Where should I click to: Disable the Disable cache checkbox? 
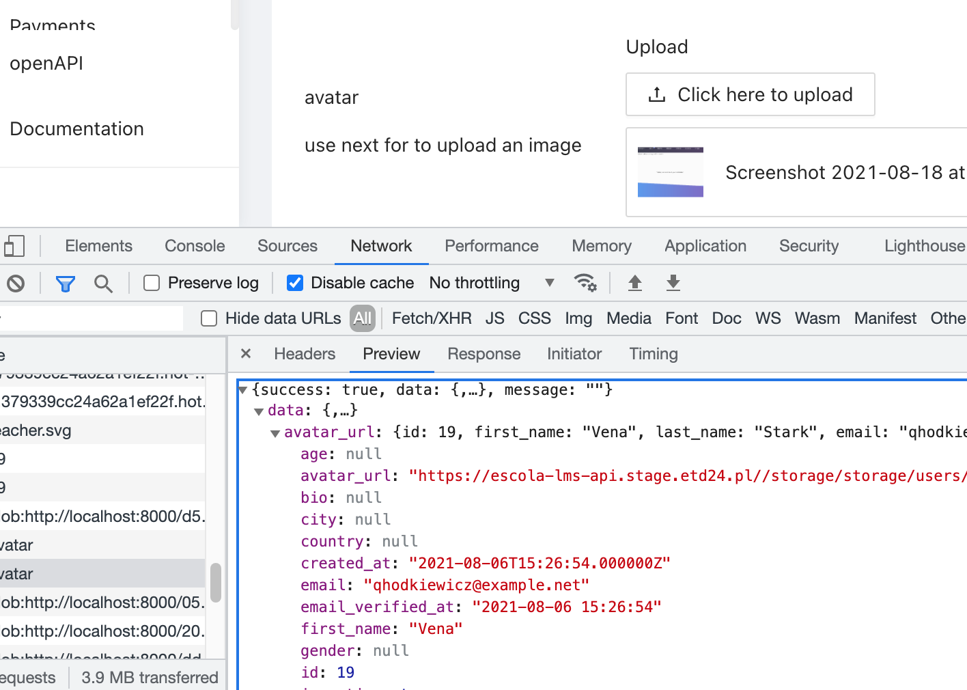[x=294, y=282]
